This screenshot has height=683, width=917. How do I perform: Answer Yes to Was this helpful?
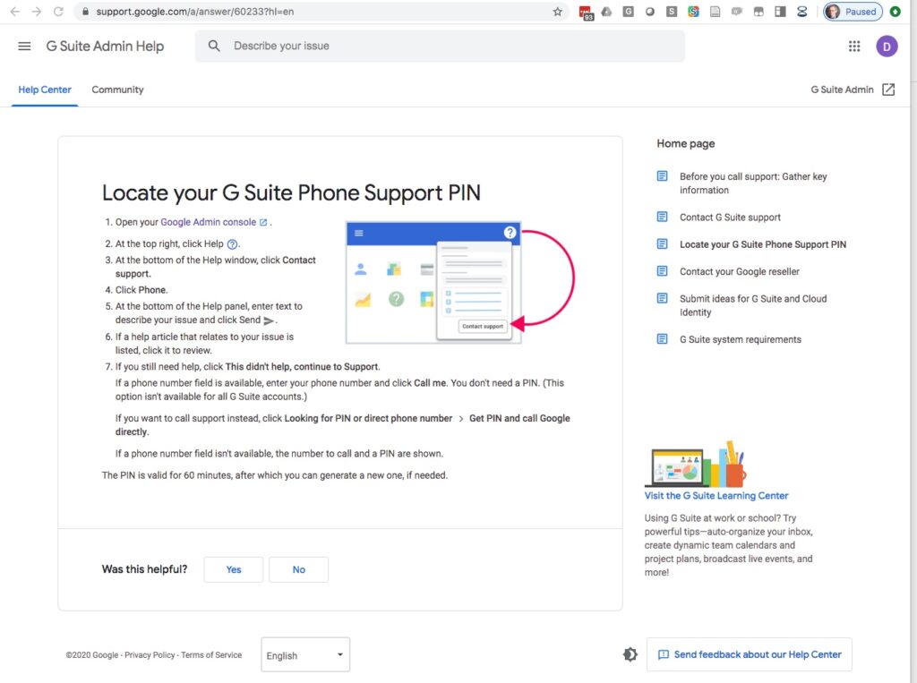click(x=233, y=569)
